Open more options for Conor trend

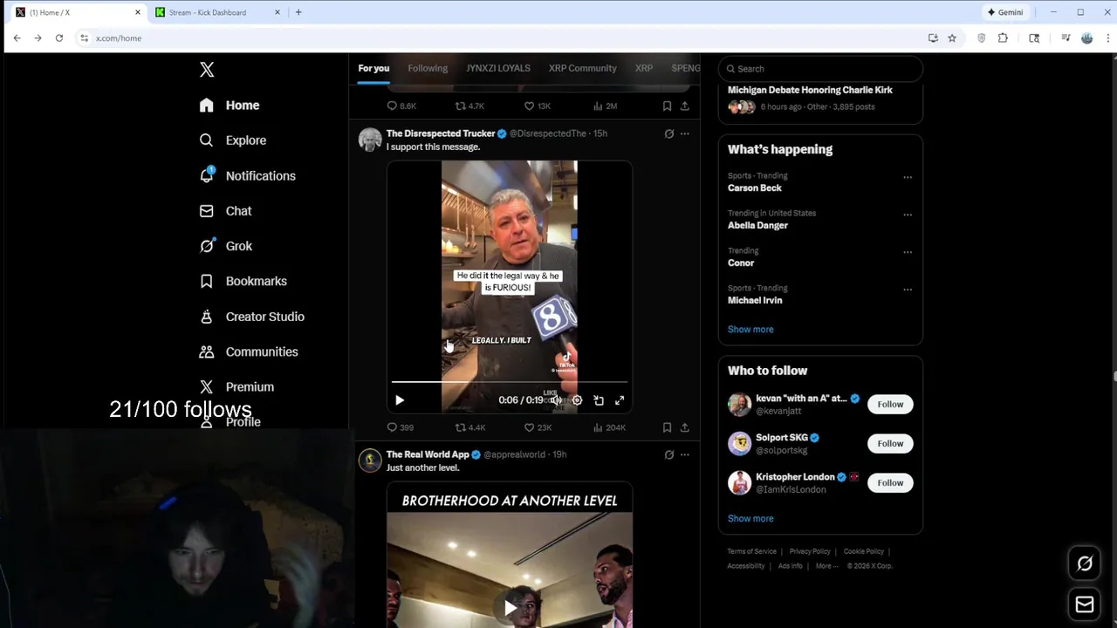point(908,252)
